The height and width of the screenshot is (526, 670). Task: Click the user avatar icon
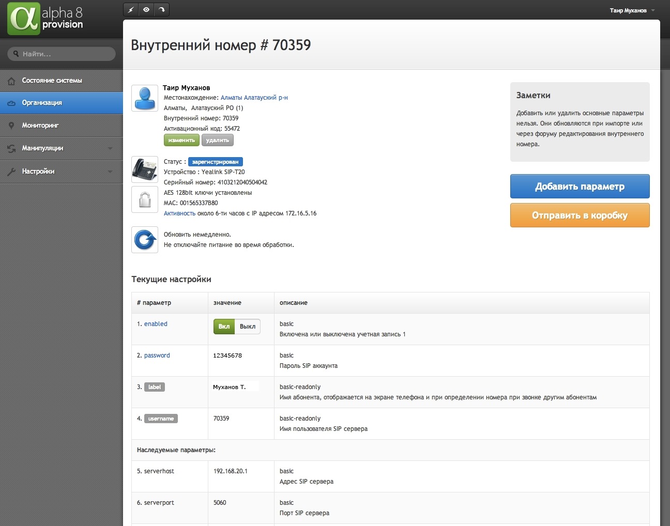pyautogui.click(x=145, y=98)
